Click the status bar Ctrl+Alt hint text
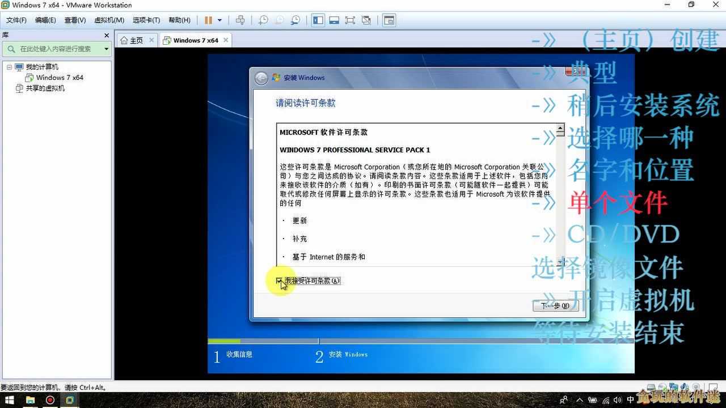Image resolution: width=726 pixels, height=408 pixels. pos(54,388)
